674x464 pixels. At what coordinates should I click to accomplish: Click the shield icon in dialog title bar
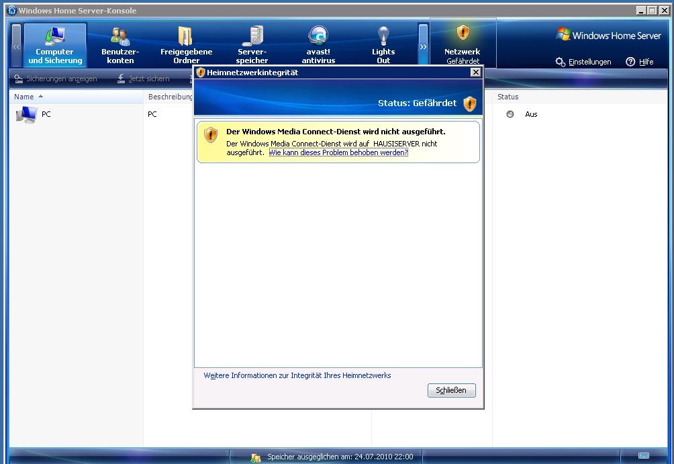[x=200, y=73]
